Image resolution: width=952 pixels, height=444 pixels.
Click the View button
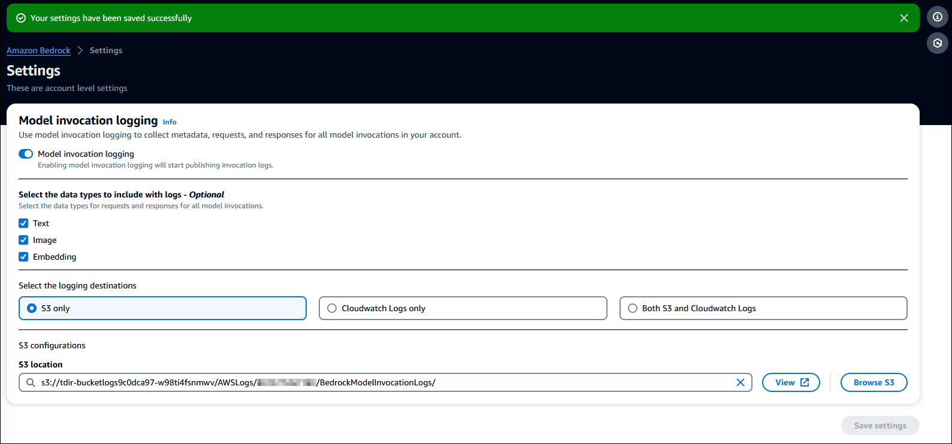pos(791,382)
